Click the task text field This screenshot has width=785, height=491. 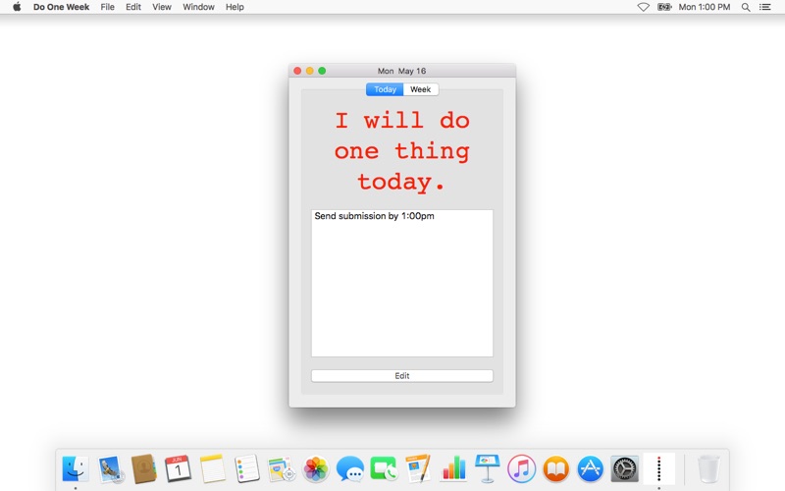point(402,283)
